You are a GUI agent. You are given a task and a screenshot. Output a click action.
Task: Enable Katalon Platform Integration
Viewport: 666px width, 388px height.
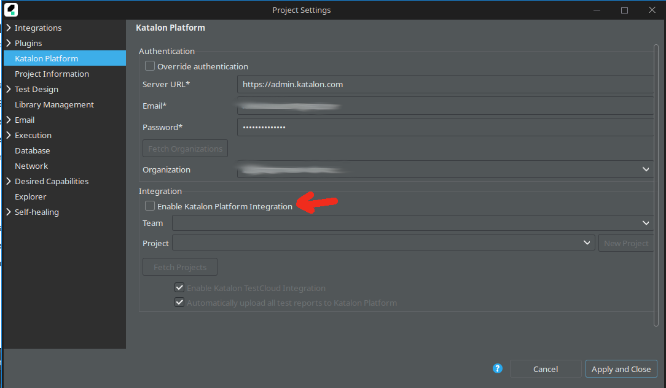click(x=149, y=206)
